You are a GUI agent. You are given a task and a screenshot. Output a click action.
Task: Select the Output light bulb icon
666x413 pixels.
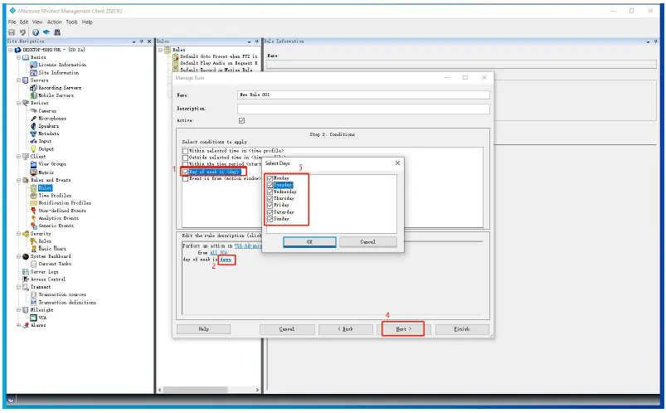pos(33,148)
